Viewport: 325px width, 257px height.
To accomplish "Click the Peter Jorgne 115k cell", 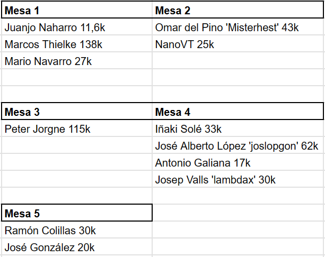I will [77, 129].
